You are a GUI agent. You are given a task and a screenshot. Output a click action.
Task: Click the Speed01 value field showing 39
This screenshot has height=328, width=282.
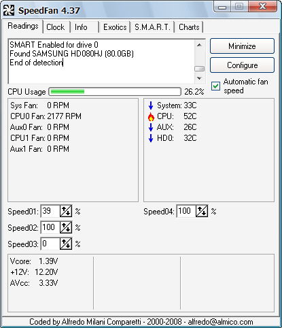click(x=50, y=211)
